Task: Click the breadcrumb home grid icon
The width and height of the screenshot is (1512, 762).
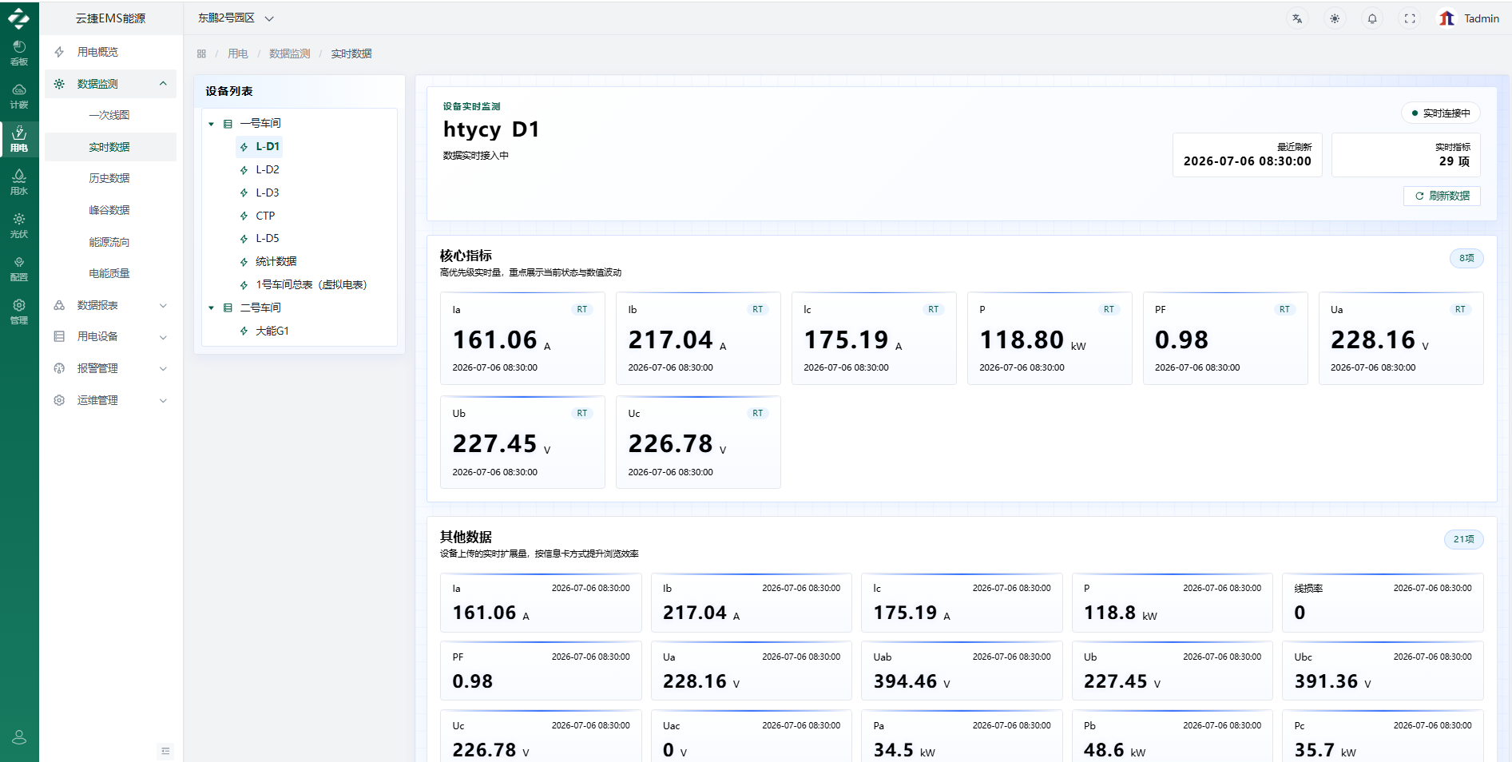Action: (201, 54)
